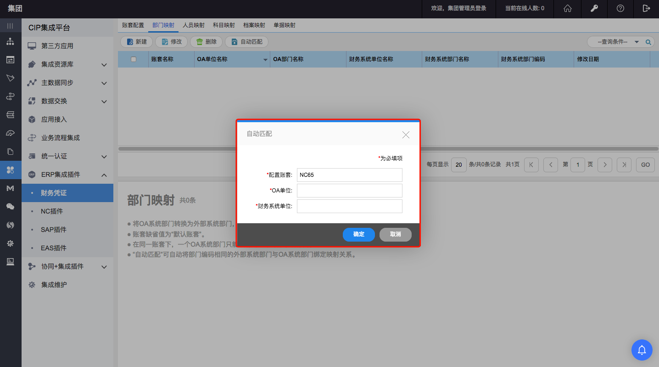Click the search magnifier icon
Screen dimensions: 659x367
[x=648, y=42]
